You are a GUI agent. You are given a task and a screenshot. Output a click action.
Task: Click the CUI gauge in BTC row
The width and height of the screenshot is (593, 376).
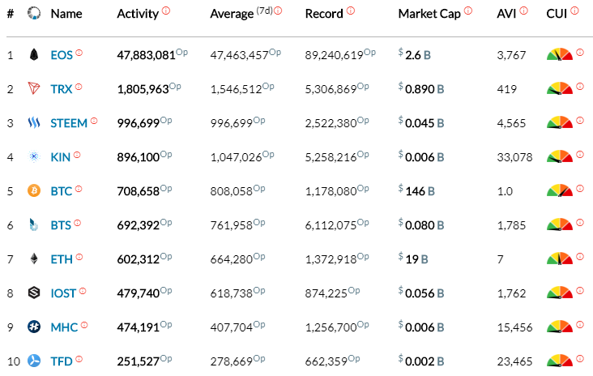click(559, 191)
